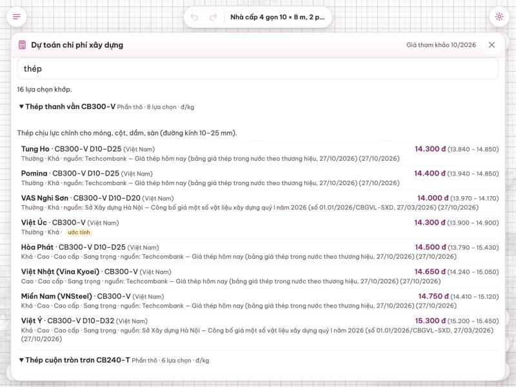Screen dimensions: 516x387
Task: Click the 14.500 đ price for Hòa Phát
Action: click(430, 247)
